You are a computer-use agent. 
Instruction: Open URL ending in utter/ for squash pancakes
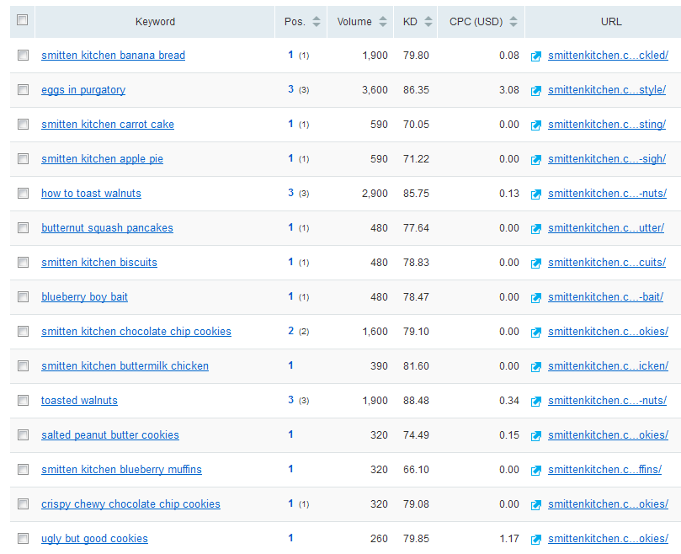click(x=606, y=228)
